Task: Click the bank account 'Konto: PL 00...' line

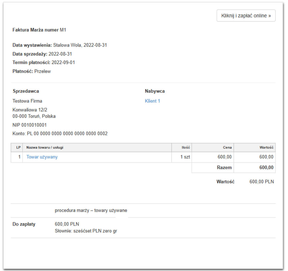Action: [x=60, y=133]
